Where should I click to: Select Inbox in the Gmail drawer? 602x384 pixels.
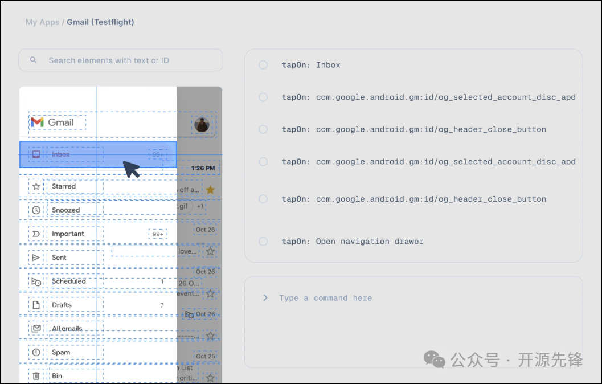[x=99, y=154]
